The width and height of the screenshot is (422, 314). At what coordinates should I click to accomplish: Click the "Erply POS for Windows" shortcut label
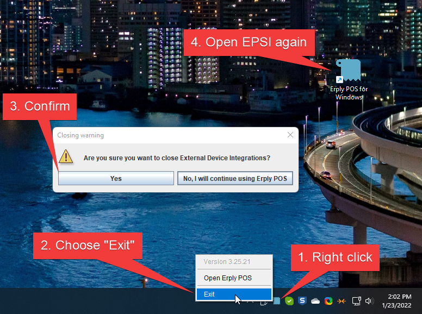349,93
